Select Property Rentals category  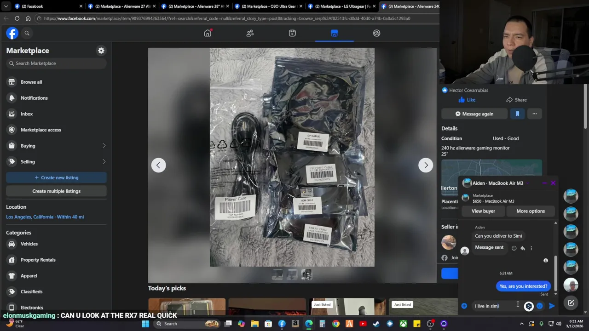point(56,260)
